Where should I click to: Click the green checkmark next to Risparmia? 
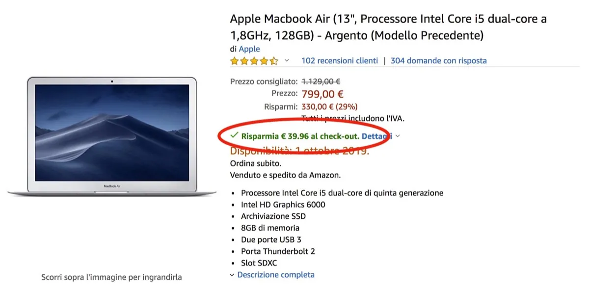click(x=234, y=136)
